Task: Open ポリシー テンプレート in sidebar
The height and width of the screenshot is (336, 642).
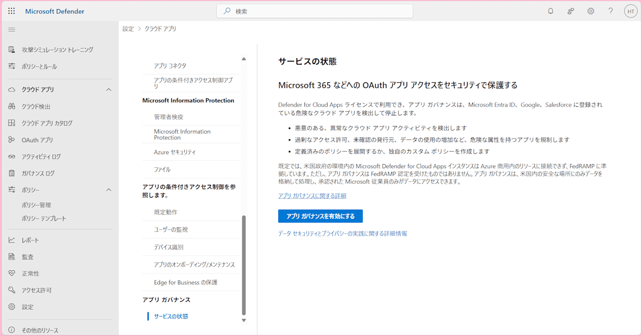Action: pyautogui.click(x=44, y=218)
